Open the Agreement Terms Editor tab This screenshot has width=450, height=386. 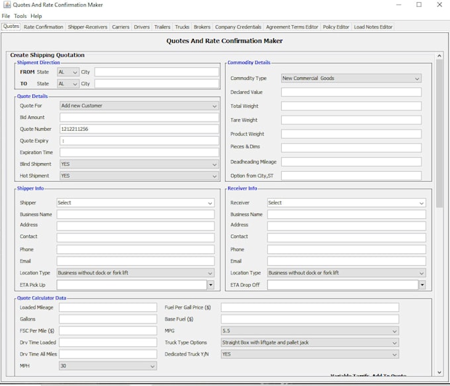pos(292,27)
